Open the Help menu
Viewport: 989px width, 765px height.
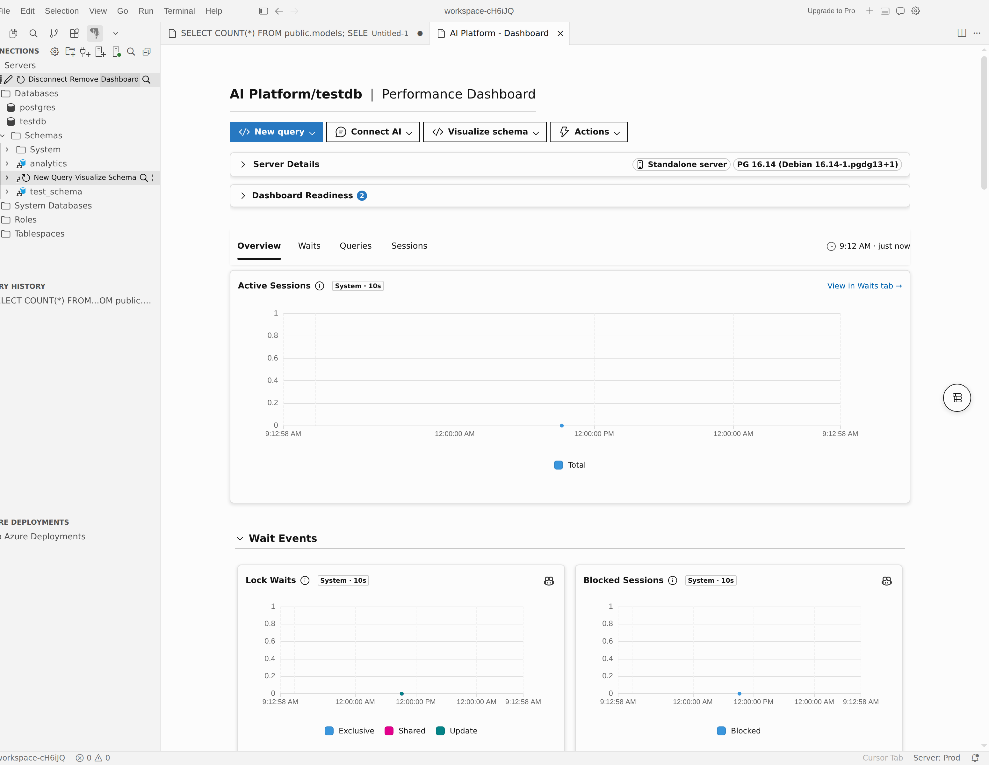[x=213, y=11]
